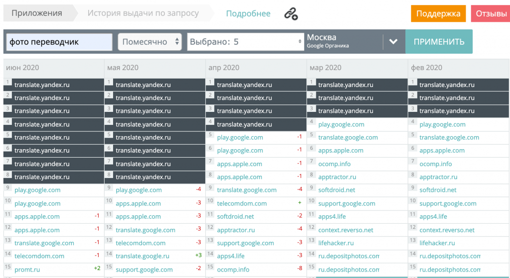
Task: Click the Отзывы button
Action: point(491,13)
